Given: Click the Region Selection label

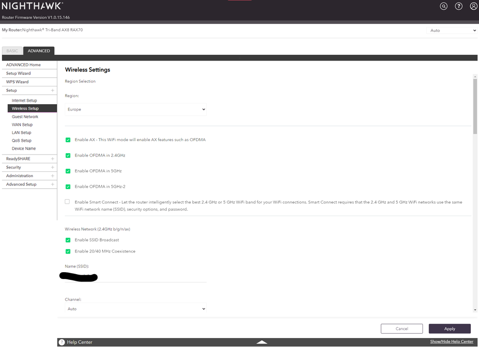Looking at the screenshot, I should click(x=80, y=82).
